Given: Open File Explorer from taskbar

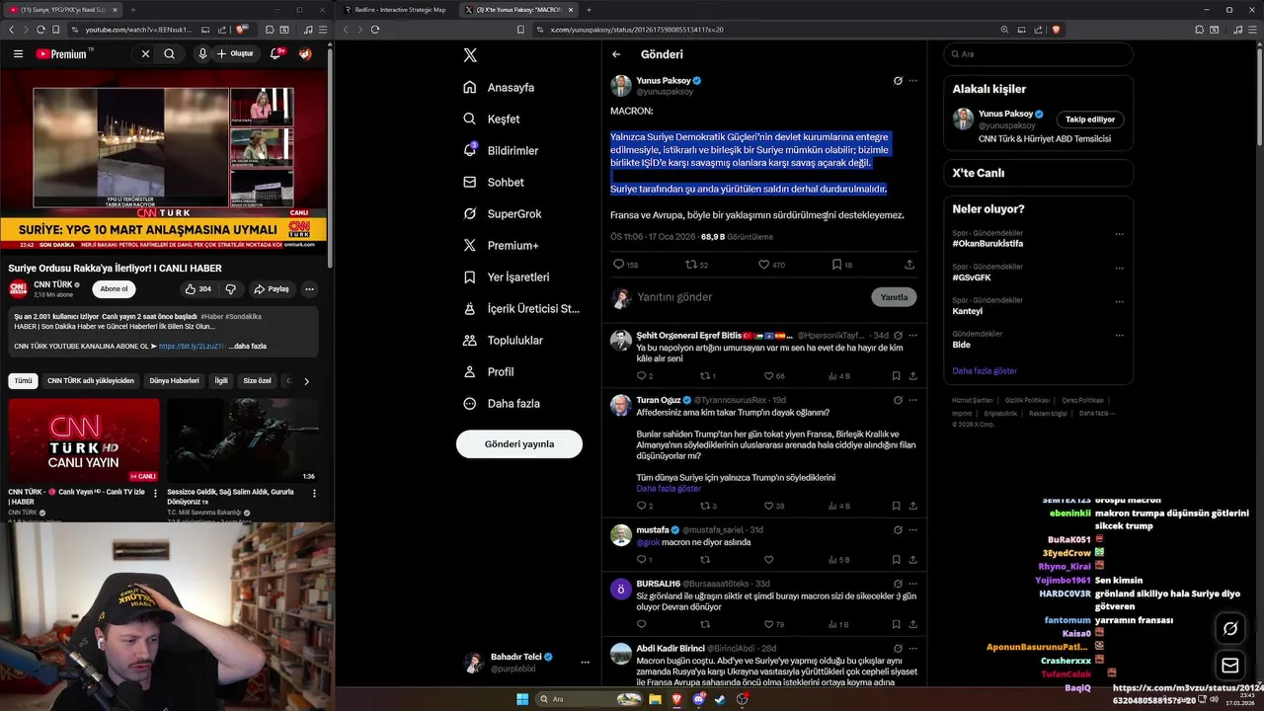Looking at the screenshot, I should pos(655,699).
